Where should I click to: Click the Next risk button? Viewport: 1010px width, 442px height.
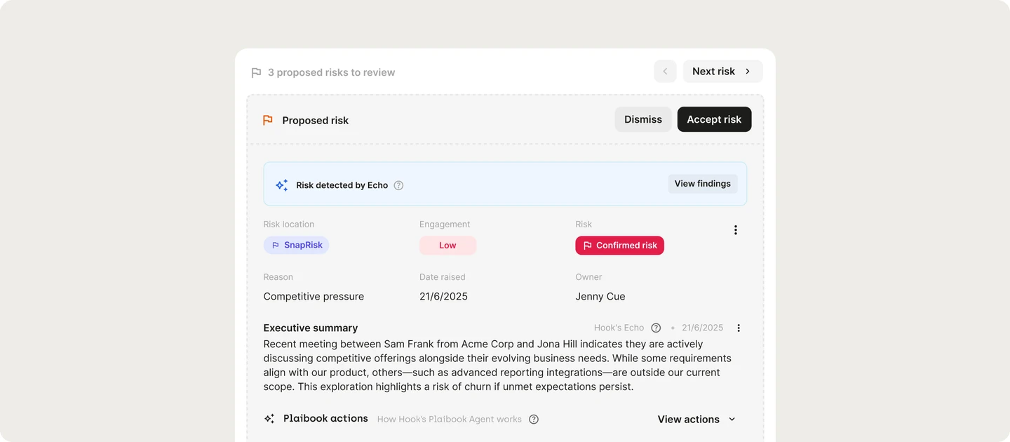coord(722,71)
